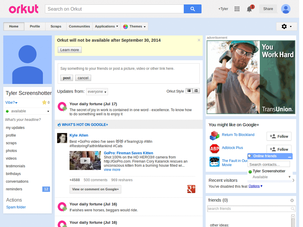Click the search friends magnifier icon
303x227 pixels.
click(x=293, y=209)
